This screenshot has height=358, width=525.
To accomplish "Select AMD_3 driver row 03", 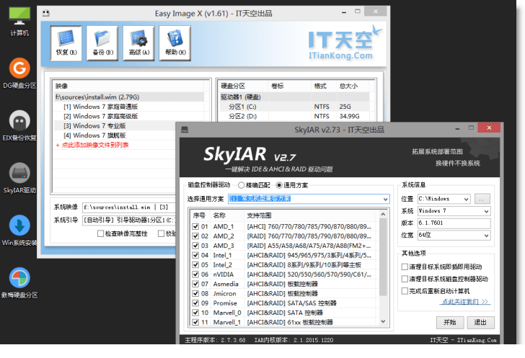I will click(284, 246).
